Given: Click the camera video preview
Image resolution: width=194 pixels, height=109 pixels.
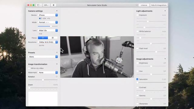Looking at the screenshot, I should coord(97,57).
